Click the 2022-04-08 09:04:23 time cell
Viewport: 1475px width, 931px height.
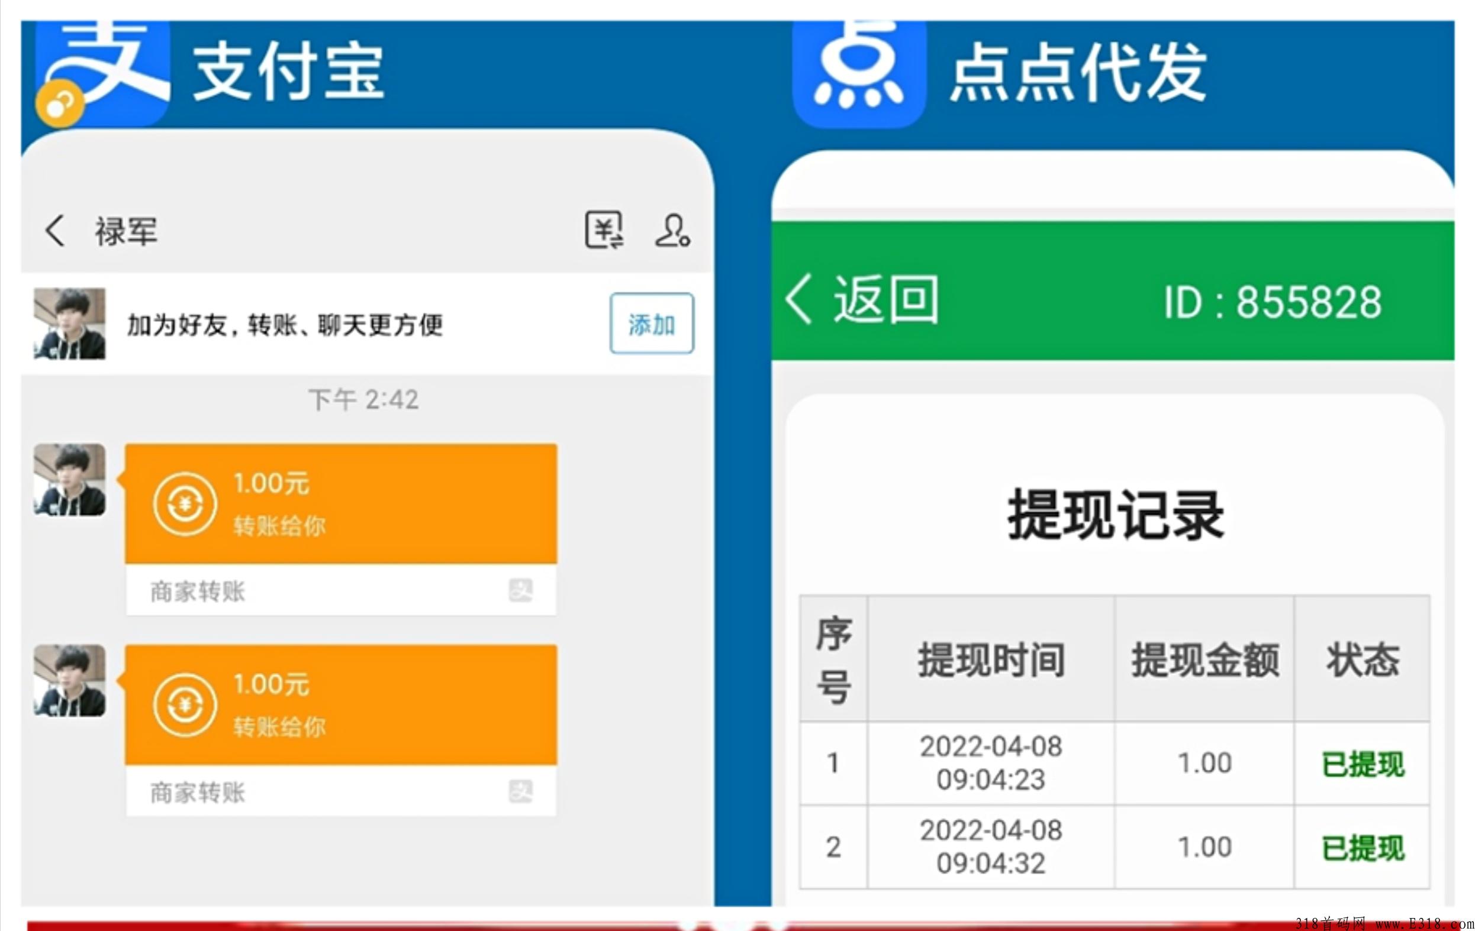coord(990,762)
